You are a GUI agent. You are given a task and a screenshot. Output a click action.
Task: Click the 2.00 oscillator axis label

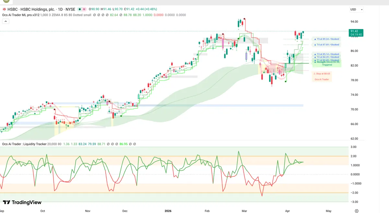354,156
